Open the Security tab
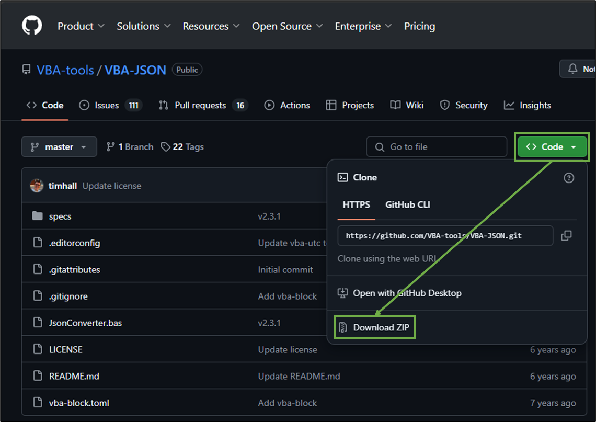The height and width of the screenshot is (422, 596). point(463,105)
